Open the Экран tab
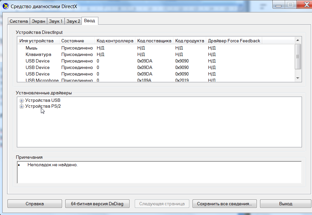 [38, 21]
